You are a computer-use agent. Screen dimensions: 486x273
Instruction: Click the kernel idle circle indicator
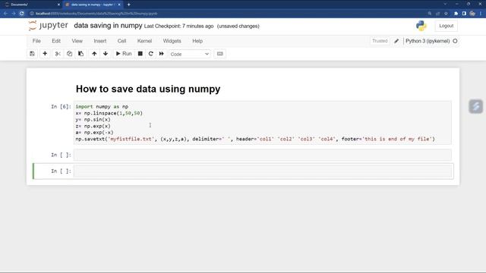455,41
